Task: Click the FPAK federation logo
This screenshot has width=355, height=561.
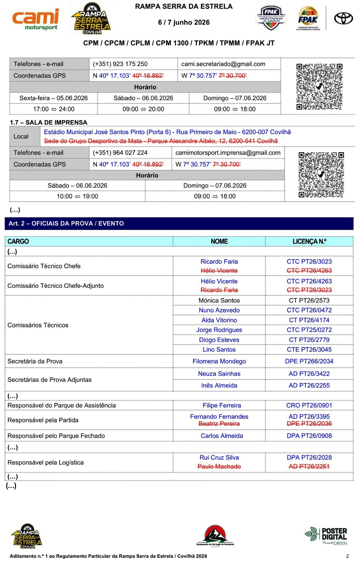Action: (x=309, y=18)
